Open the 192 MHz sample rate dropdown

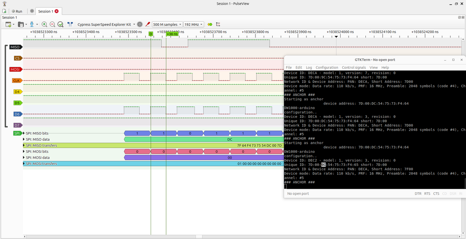click(x=194, y=24)
